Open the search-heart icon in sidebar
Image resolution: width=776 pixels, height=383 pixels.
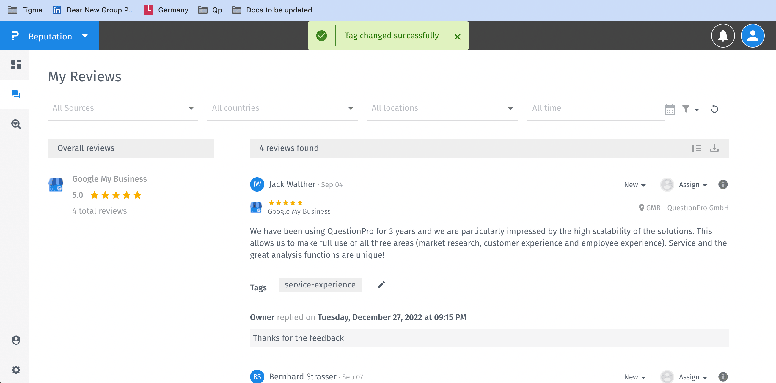point(16,124)
